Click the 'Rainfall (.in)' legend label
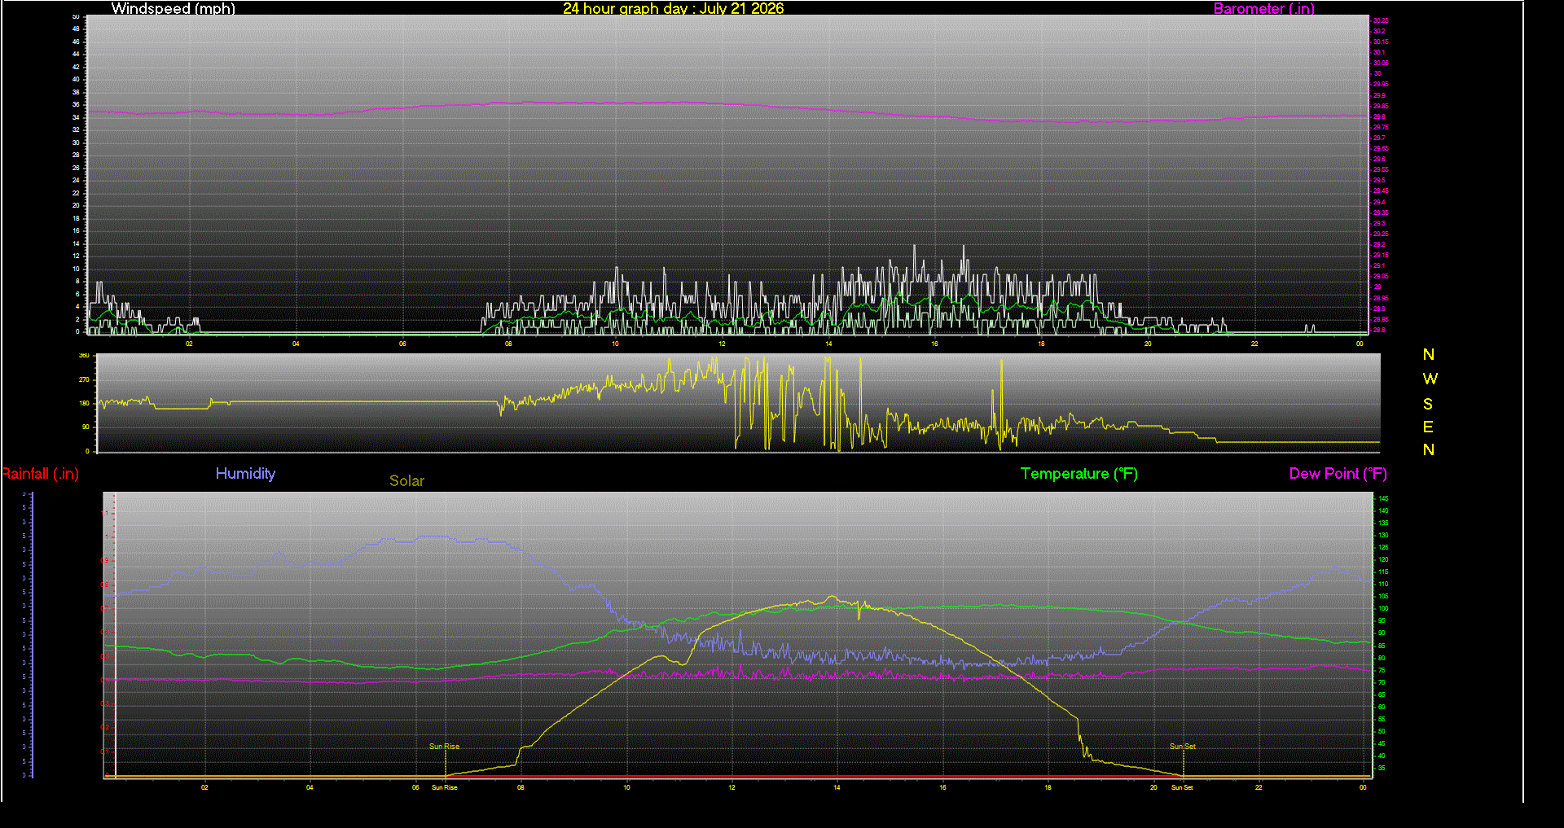Screen dimensions: 1564x828 point(40,474)
